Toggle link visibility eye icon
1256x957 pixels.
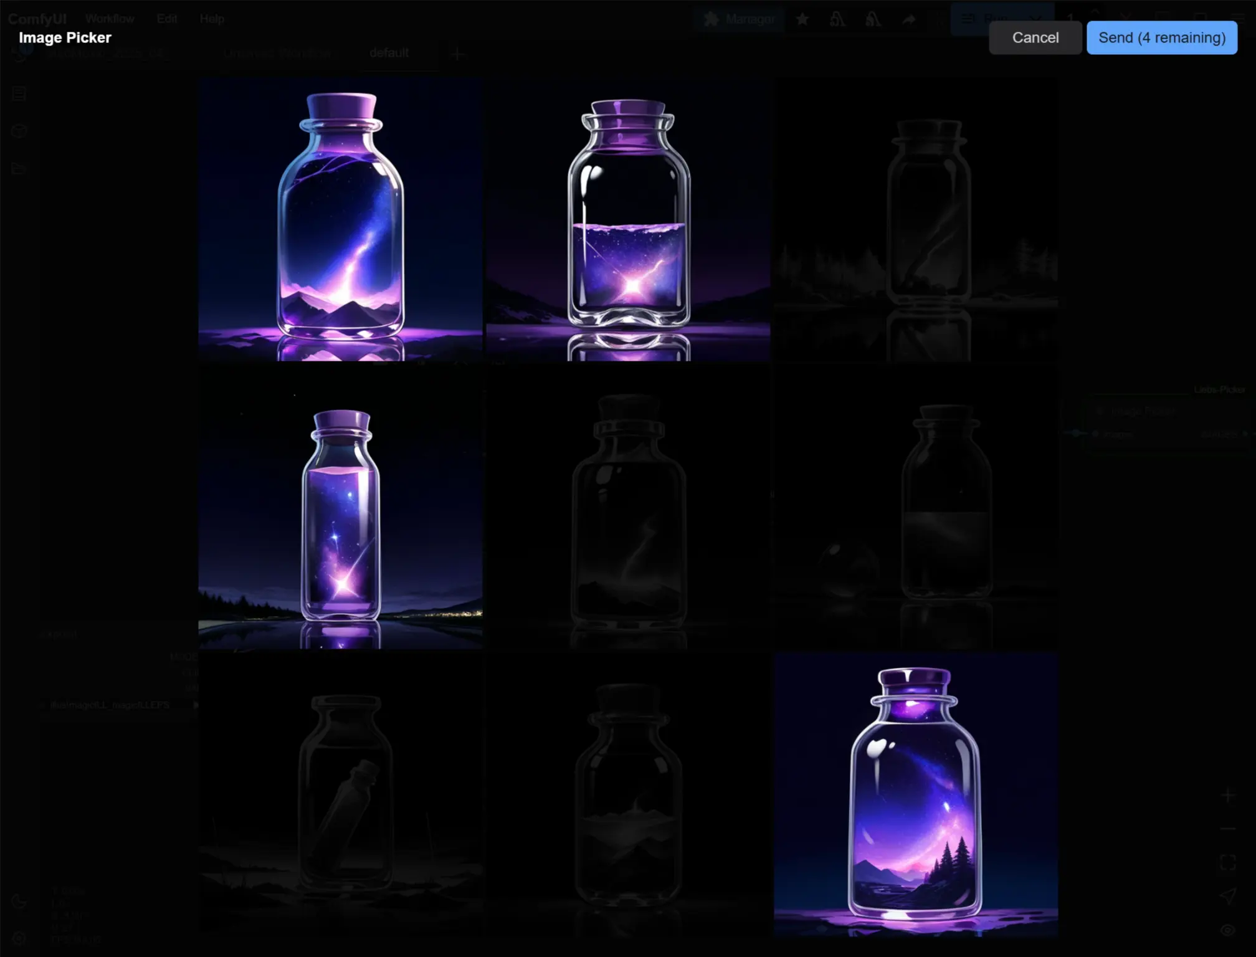click(1227, 930)
